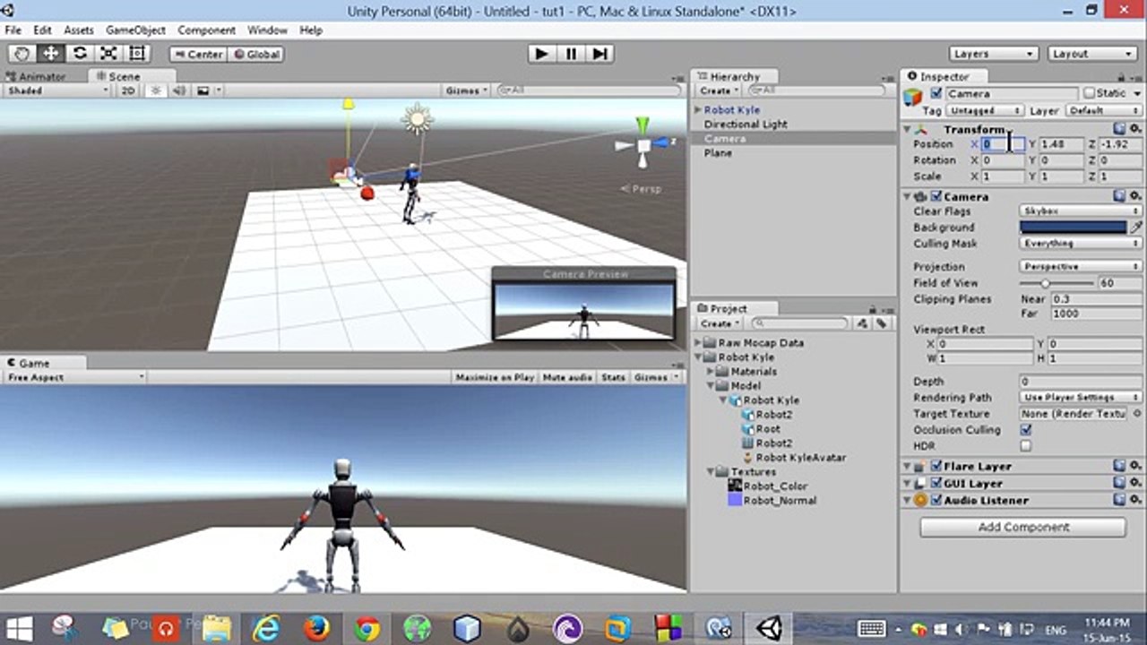Toggle Maximize on Play in Game view
1147x645 pixels.
(x=495, y=378)
